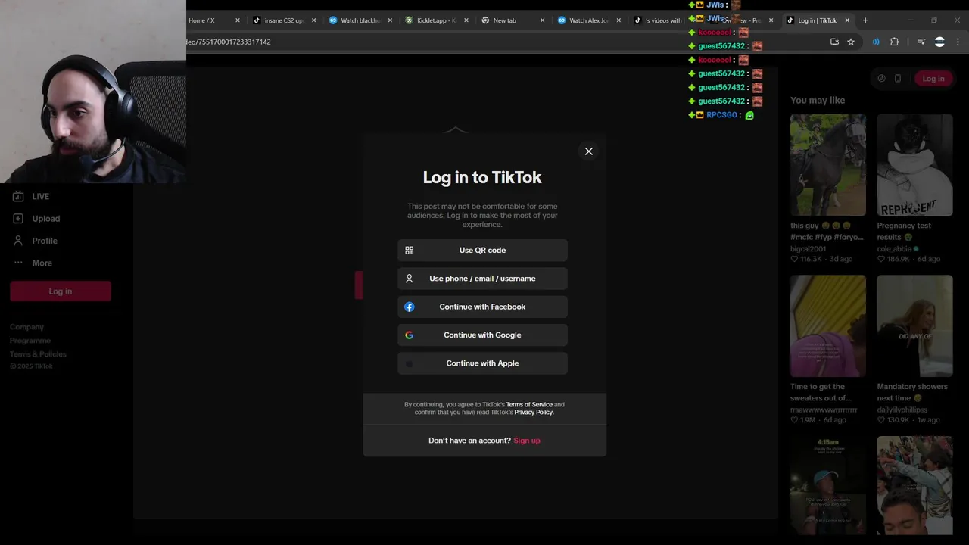This screenshot has height=545, width=969.
Task: Switch to the Home / X tab
Action: click(x=209, y=20)
